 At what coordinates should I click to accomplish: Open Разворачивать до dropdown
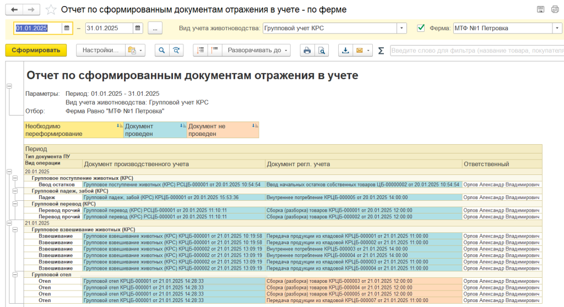click(x=257, y=50)
